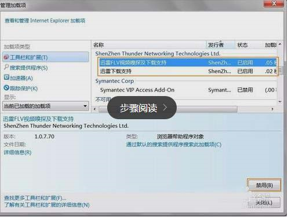Click 已启用 status of 迅雷下载支持 row
Screen dimensions: 288x217
[x=245, y=71]
